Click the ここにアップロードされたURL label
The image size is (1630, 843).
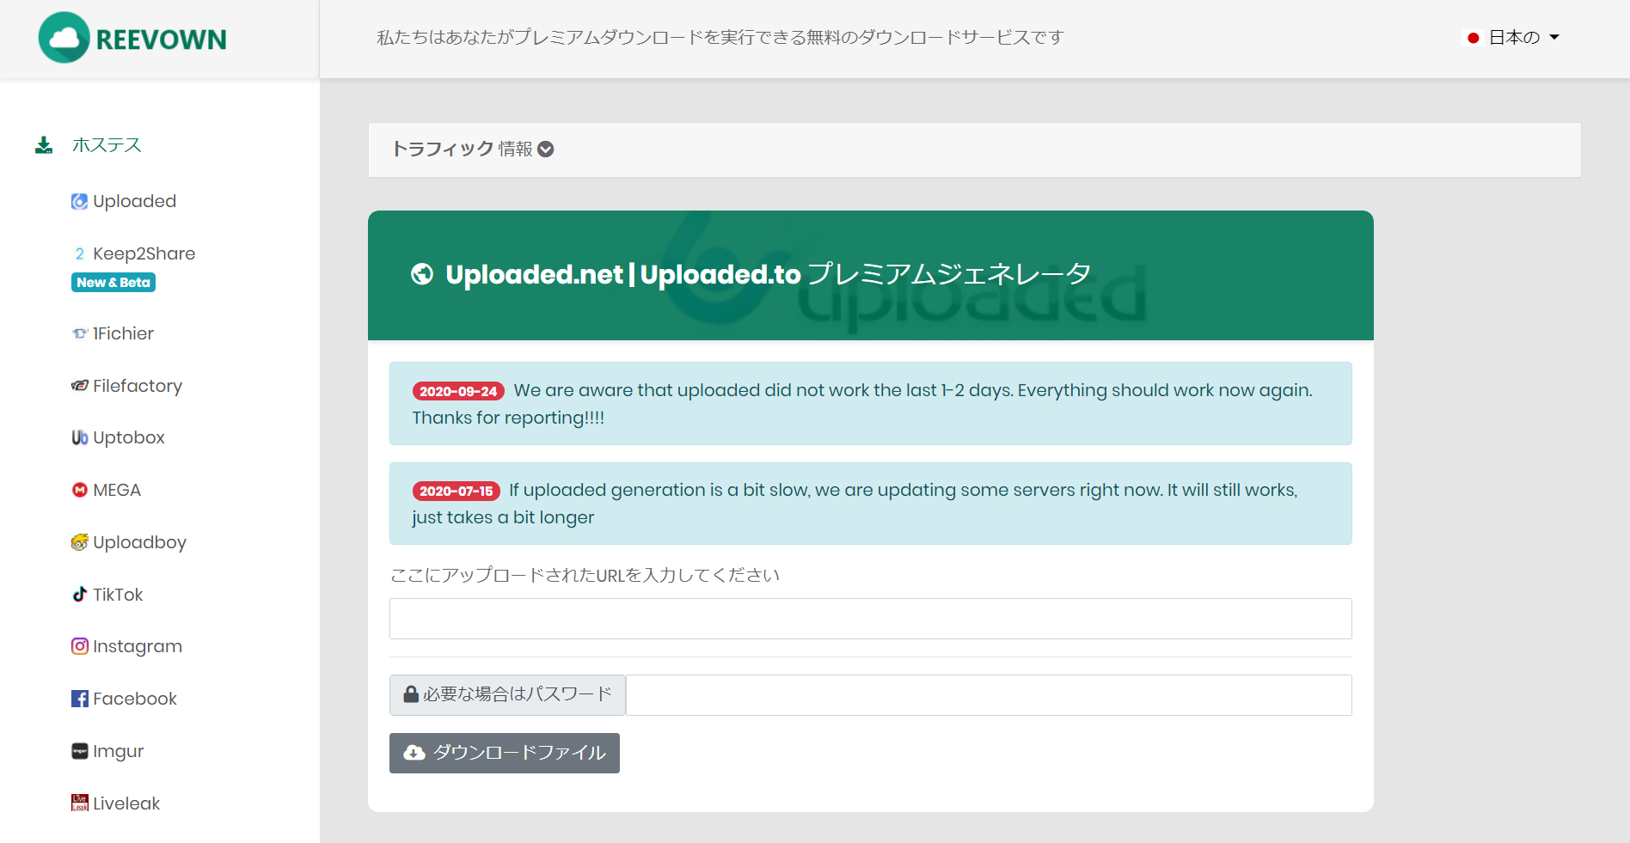click(585, 575)
